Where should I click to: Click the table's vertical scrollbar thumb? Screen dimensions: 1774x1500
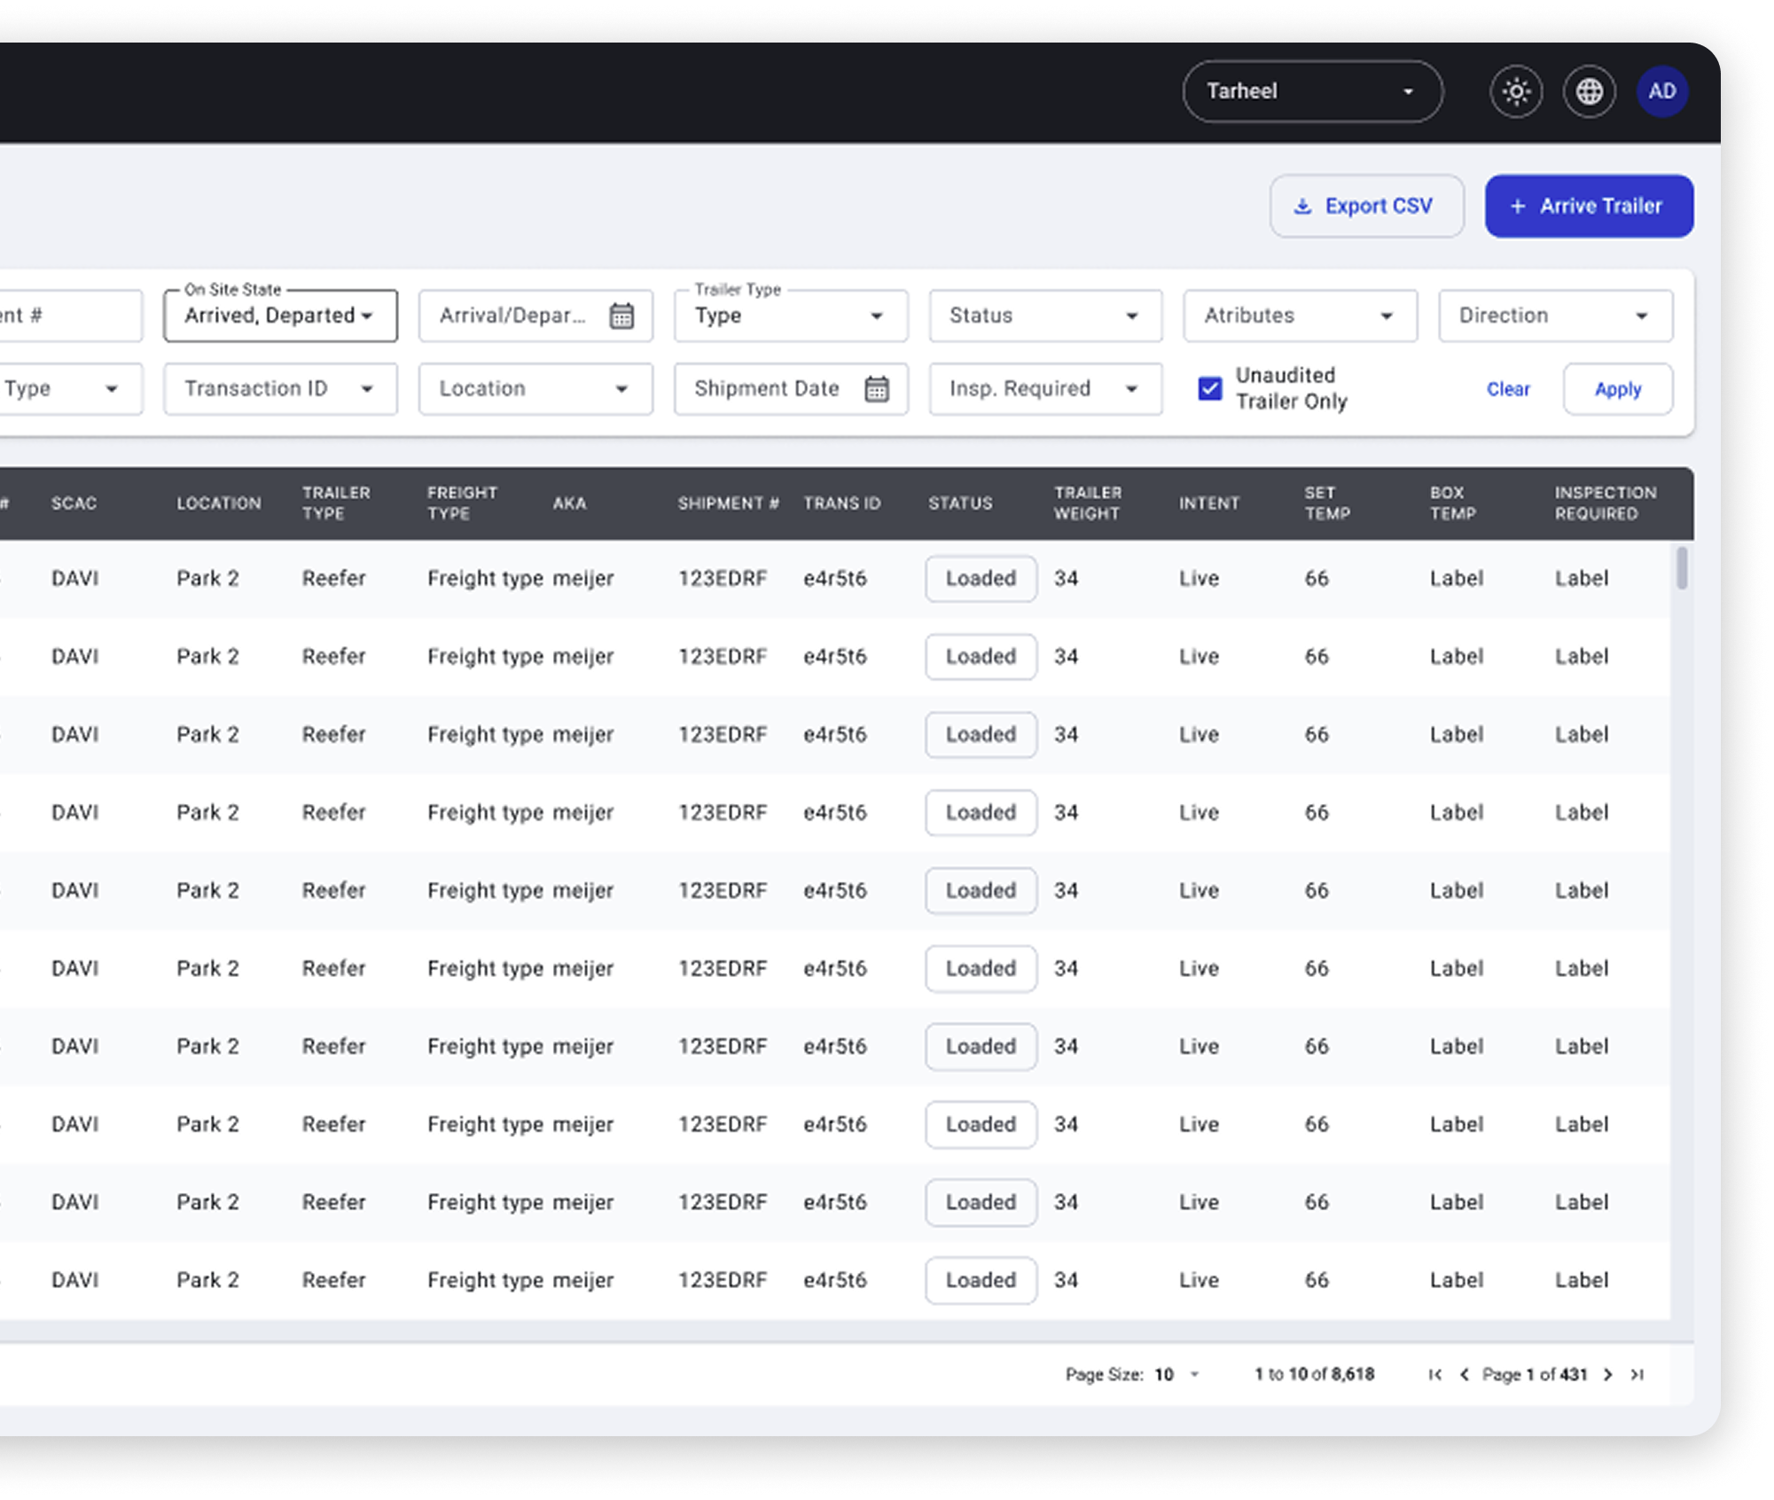1681,568
